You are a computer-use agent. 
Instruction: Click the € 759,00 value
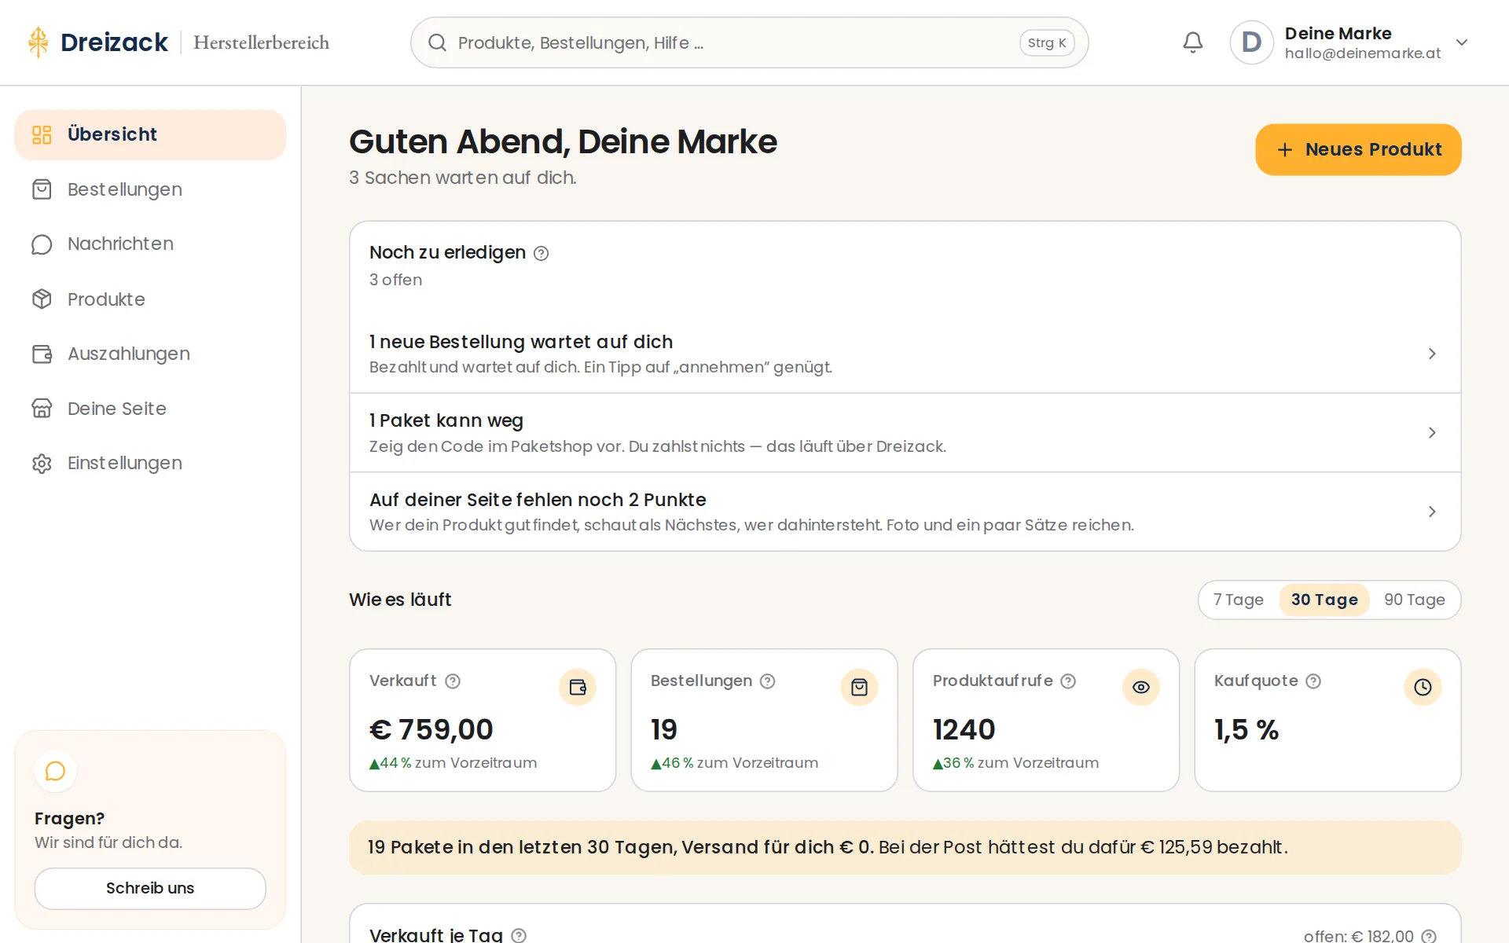tap(431, 730)
